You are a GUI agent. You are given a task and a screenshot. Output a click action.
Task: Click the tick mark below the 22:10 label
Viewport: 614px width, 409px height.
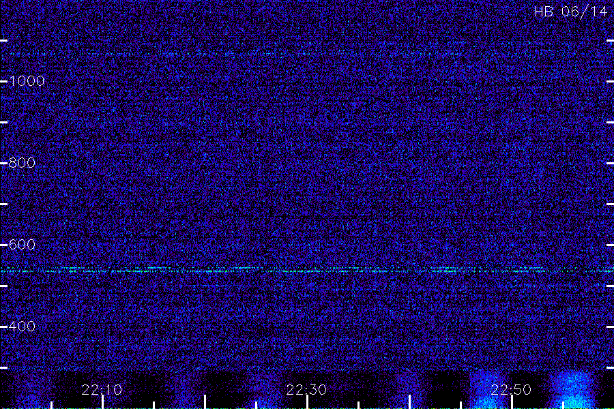pyautogui.click(x=102, y=402)
